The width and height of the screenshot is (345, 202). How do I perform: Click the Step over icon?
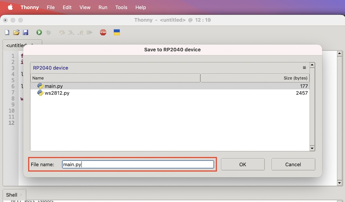[62, 32]
